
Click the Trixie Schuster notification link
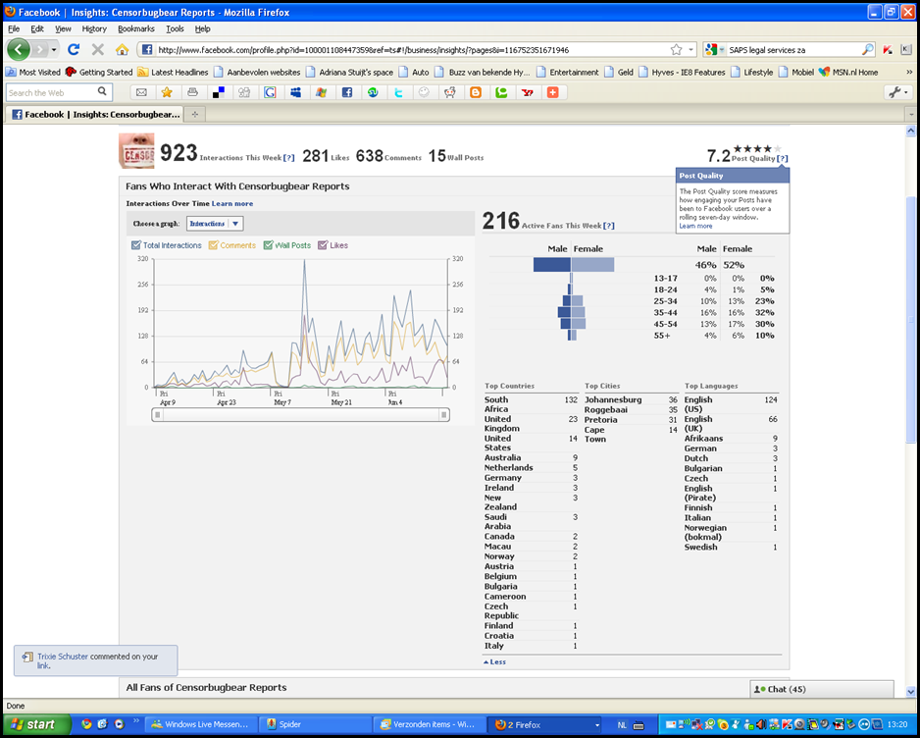tap(63, 657)
